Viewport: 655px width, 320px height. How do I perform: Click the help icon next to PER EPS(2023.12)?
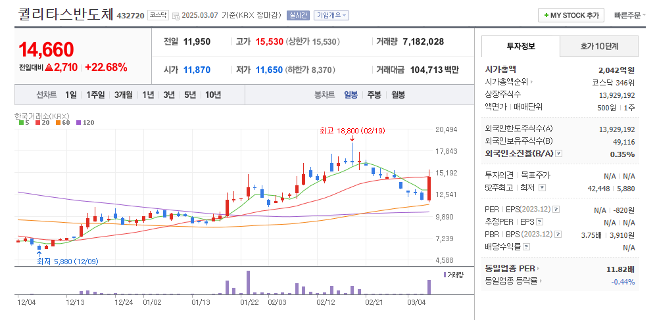click(556, 209)
